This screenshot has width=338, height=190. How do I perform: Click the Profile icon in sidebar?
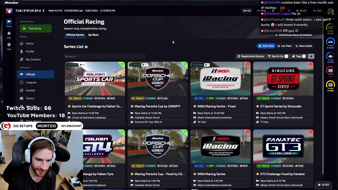pos(22,51)
